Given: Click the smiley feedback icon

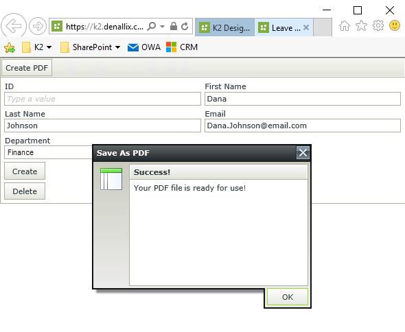Looking at the screenshot, I should [395, 25].
